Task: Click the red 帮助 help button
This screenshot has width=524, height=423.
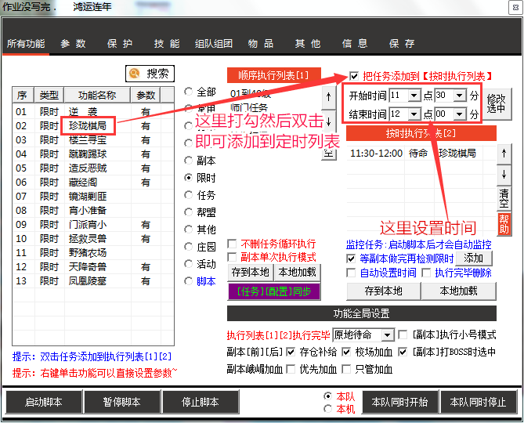Action: pyautogui.click(x=504, y=223)
